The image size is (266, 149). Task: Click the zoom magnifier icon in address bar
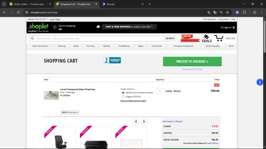pyautogui.click(x=221, y=12)
